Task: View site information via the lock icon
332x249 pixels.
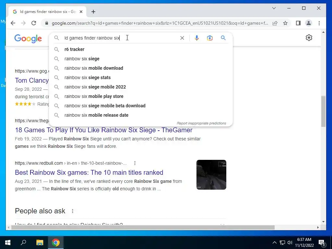Action: click(x=47, y=23)
